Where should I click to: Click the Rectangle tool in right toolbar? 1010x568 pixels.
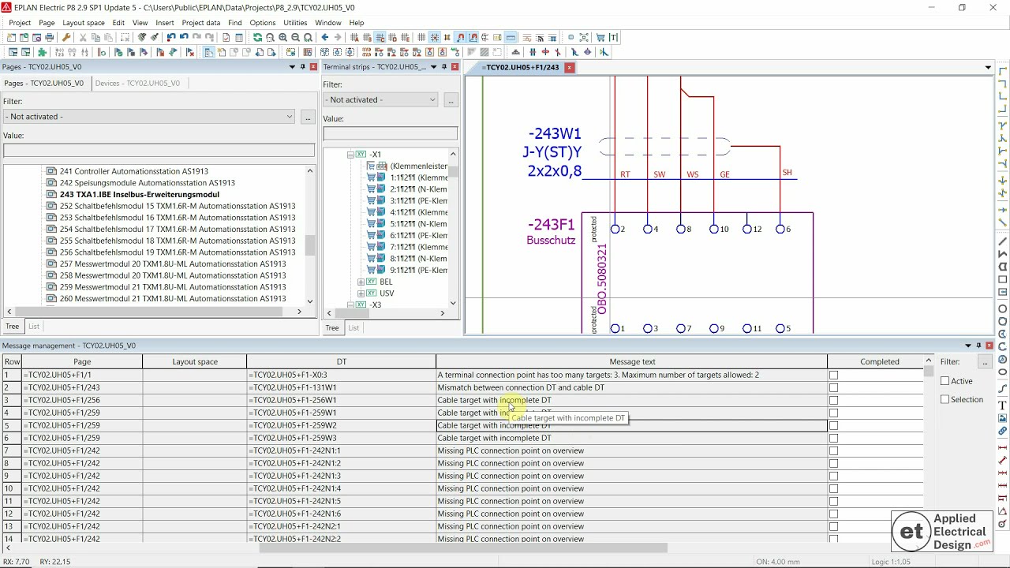click(1003, 280)
